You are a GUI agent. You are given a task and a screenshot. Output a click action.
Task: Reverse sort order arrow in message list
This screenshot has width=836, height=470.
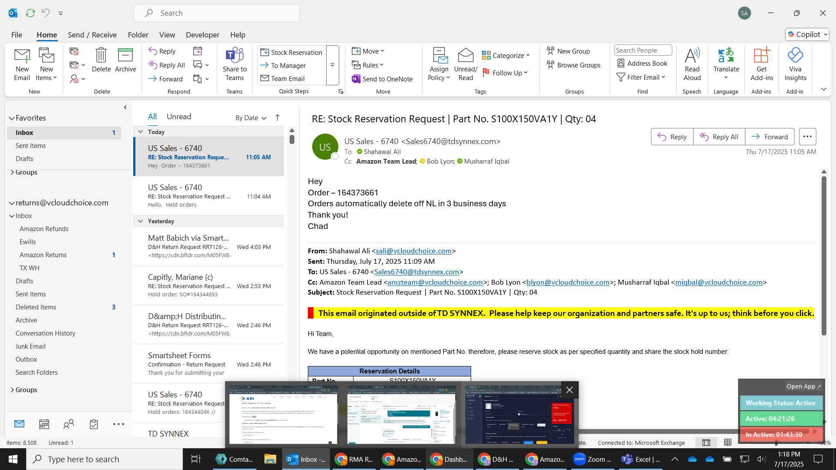click(277, 117)
